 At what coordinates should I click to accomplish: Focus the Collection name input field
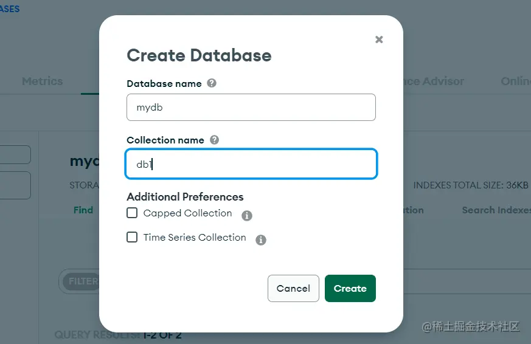point(251,164)
